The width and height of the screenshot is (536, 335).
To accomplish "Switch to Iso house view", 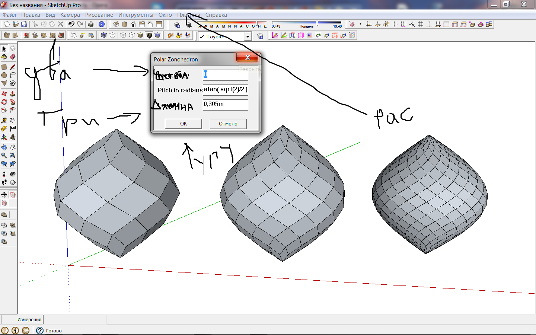I will coord(116,24).
